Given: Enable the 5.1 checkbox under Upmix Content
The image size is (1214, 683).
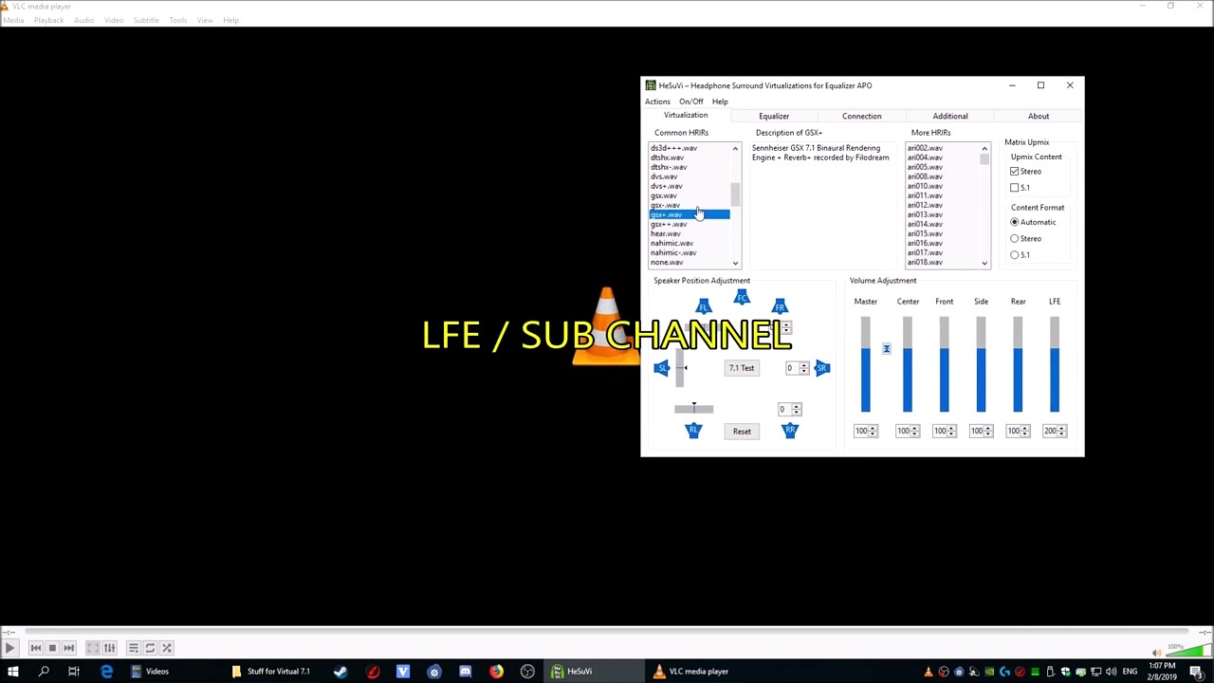Looking at the screenshot, I should (1015, 187).
